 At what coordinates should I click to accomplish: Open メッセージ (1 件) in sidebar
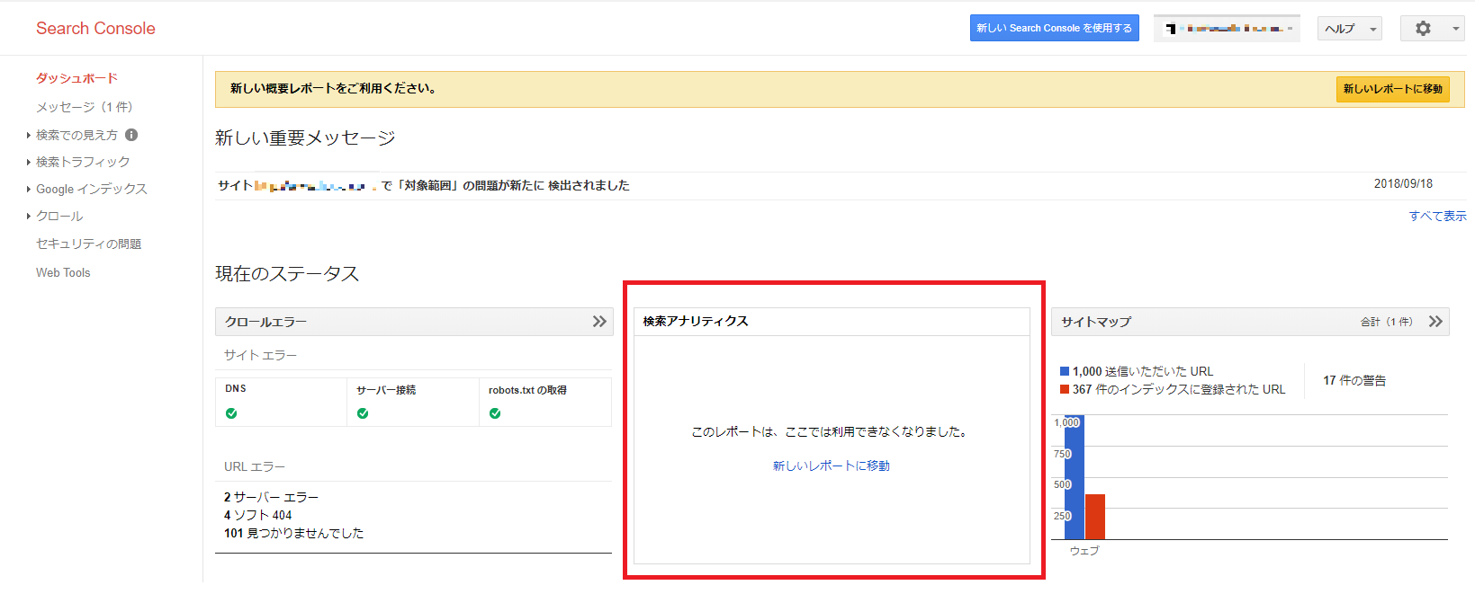(84, 107)
